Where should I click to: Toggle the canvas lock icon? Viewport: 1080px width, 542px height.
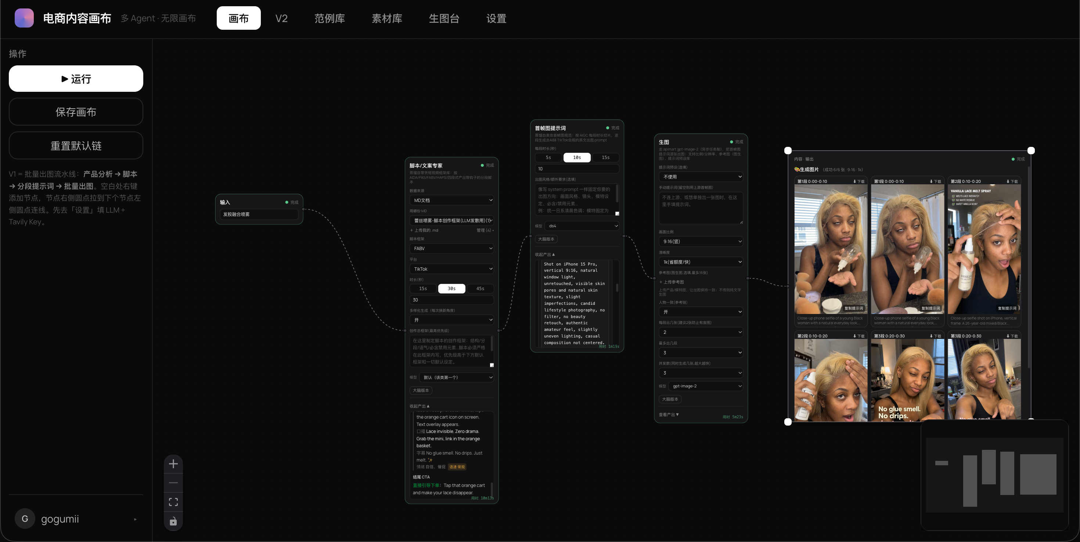pyautogui.click(x=173, y=521)
